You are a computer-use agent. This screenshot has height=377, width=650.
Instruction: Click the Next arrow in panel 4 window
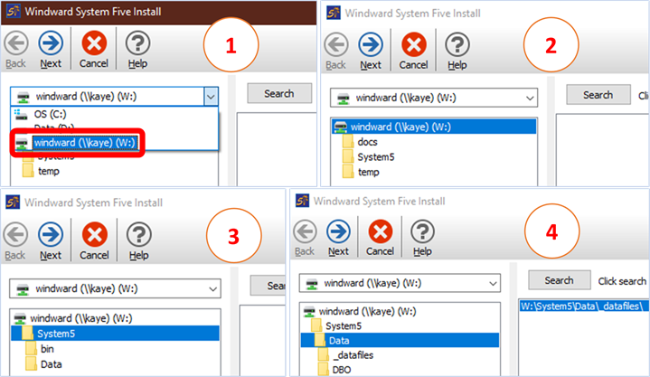[338, 231]
